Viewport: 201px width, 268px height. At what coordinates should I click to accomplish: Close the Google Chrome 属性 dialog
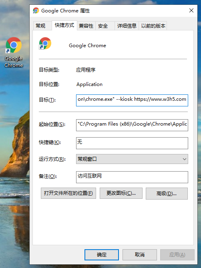(x=191, y=10)
